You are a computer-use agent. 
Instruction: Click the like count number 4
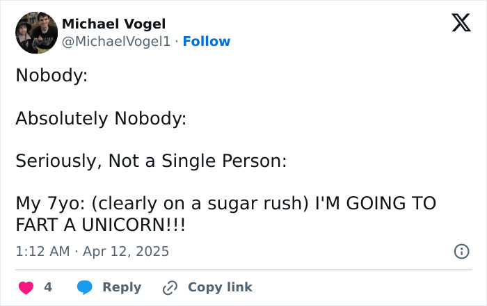pos(48,287)
